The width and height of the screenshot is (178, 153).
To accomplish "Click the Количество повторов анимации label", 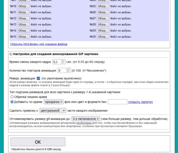I will (x=33, y=71).
